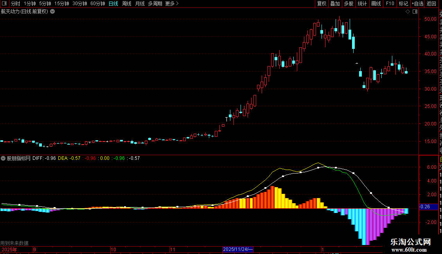Switch to 月线 monthly chart
The width and height of the screenshot is (442, 254).
tap(140, 4)
